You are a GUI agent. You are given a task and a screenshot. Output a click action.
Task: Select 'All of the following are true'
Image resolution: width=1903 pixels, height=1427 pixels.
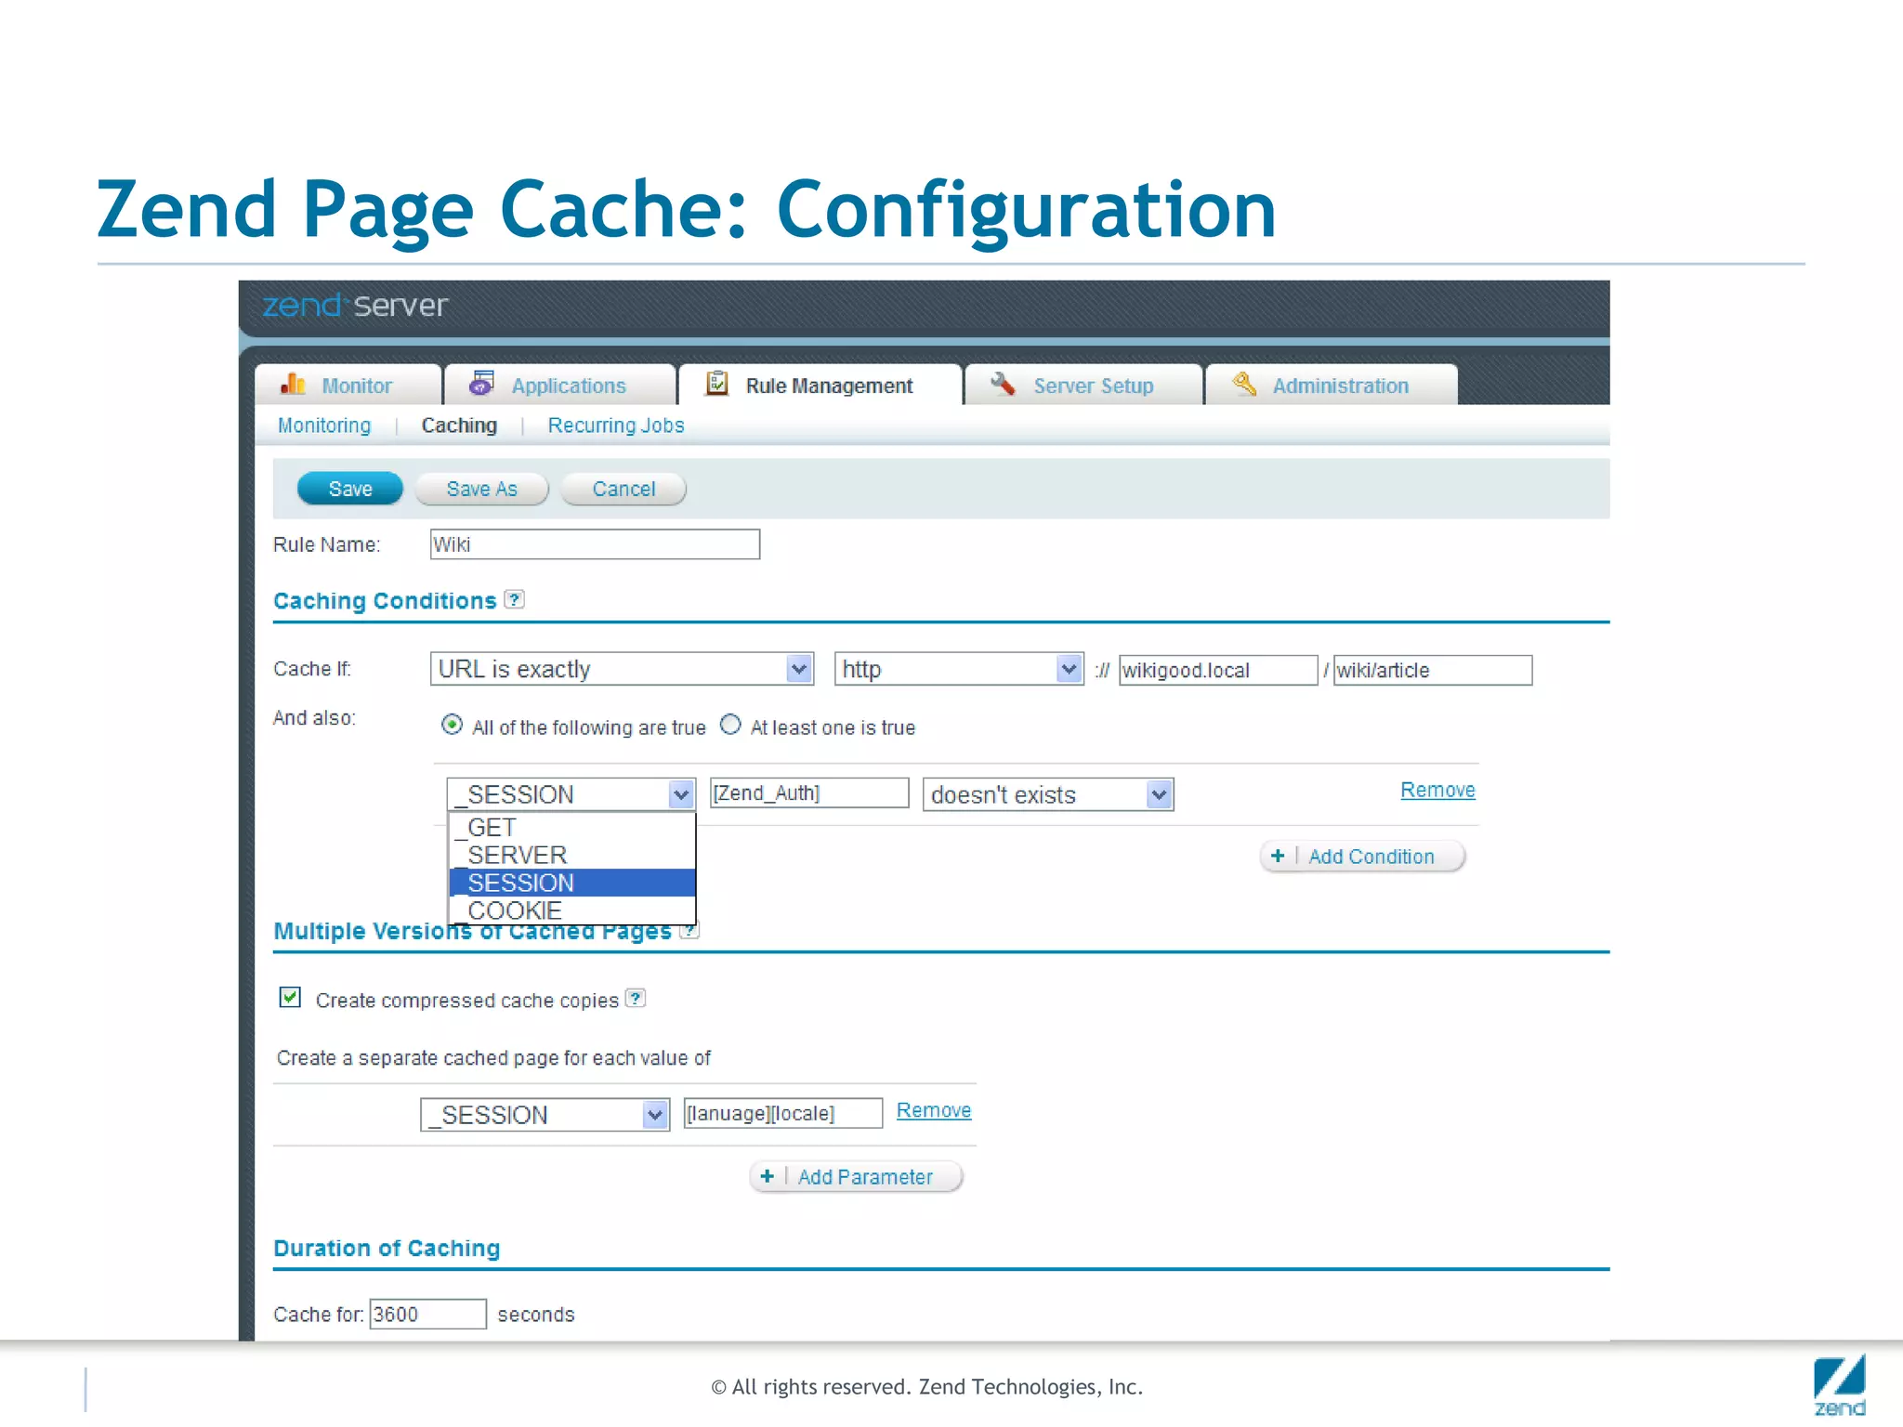452,725
